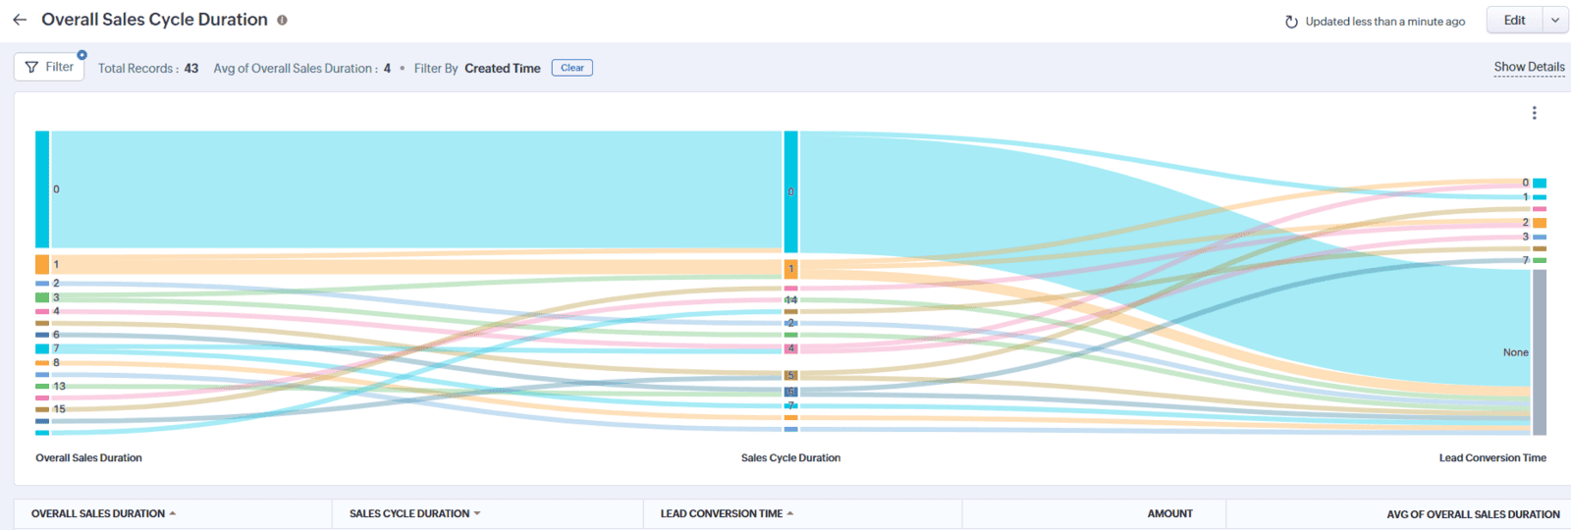Sort by Lead Conversion Time column

pos(722,513)
